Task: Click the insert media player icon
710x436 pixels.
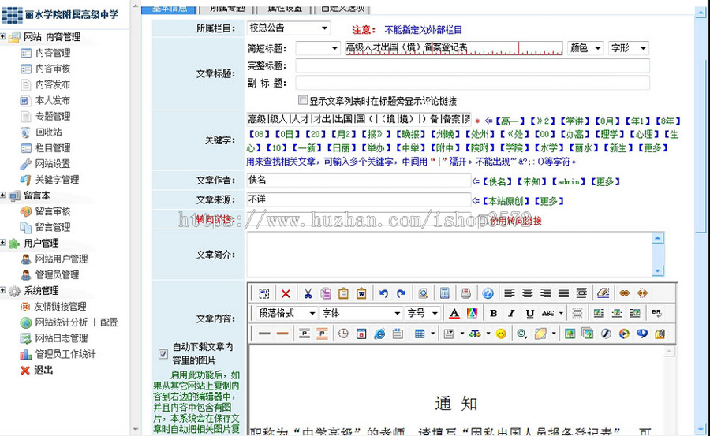Action: point(625,334)
